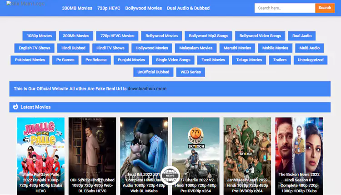Select Mobile Movies category
Image resolution: width=341 pixels, height=195 pixels.
pyautogui.click(x=275, y=48)
